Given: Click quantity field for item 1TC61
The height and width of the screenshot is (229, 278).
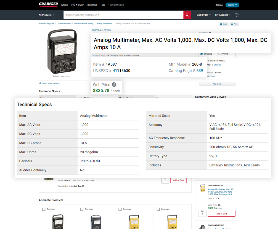Looking at the screenshot, I should coord(202,214).
